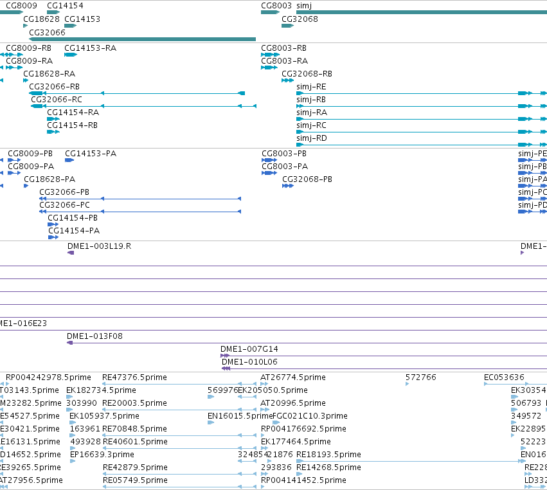Select the CG8003-RB transcript label
Screen dimensions: 547x490
(283, 48)
